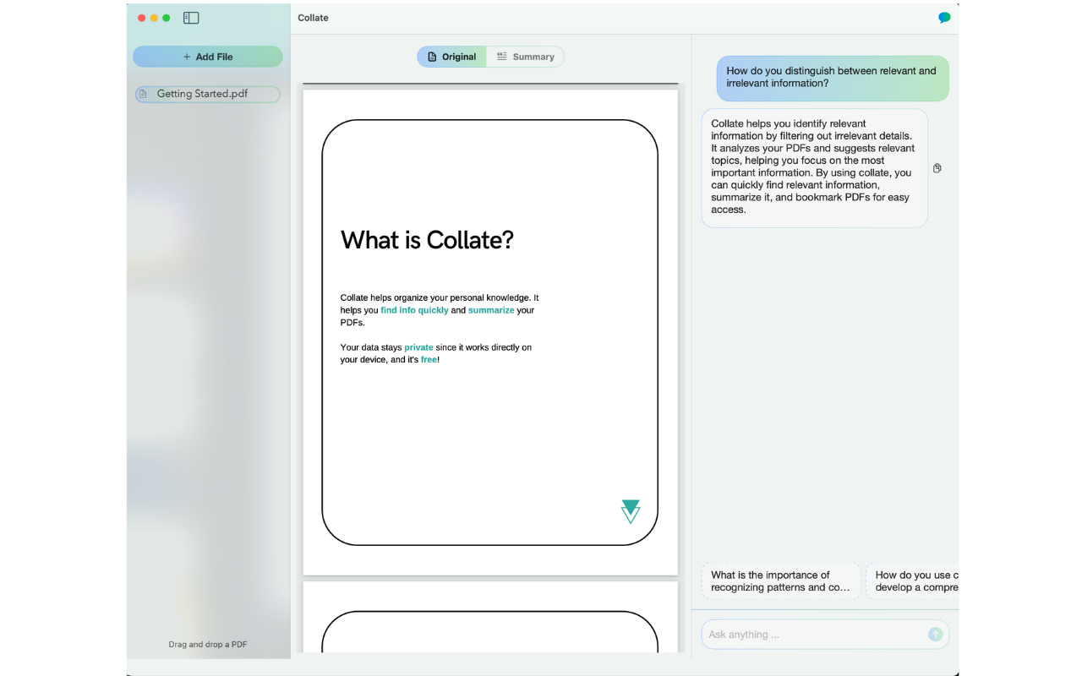Click the 'summarize' highlighted text
1082x676 pixels.
tap(491, 310)
